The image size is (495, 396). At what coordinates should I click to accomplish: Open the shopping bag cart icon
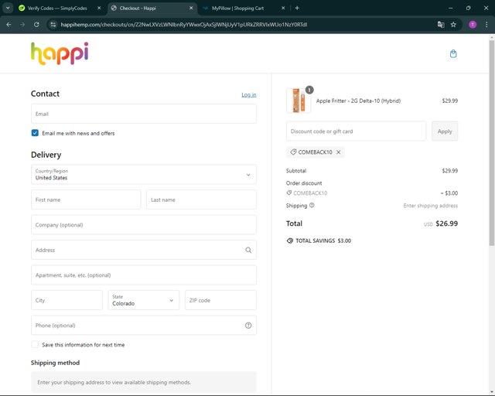coord(453,53)
